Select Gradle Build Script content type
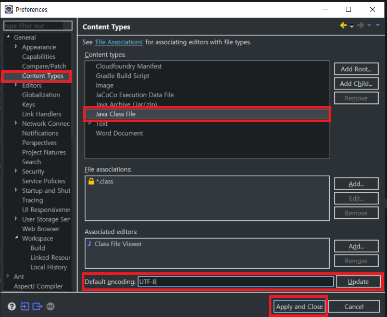This screenshot has width=387, height=317. point(123,76)
